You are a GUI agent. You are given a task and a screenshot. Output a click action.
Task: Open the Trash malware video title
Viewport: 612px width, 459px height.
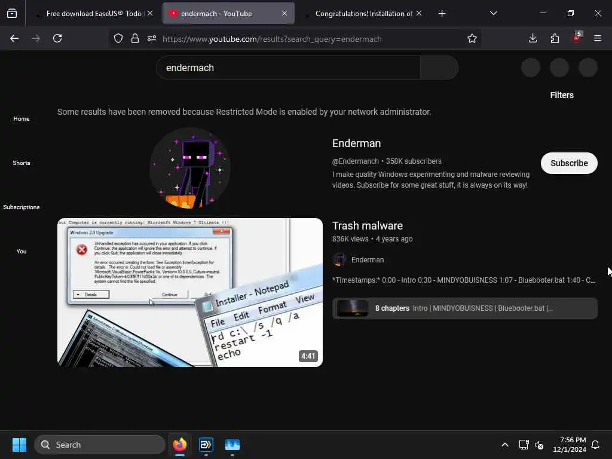pos(368,225)
